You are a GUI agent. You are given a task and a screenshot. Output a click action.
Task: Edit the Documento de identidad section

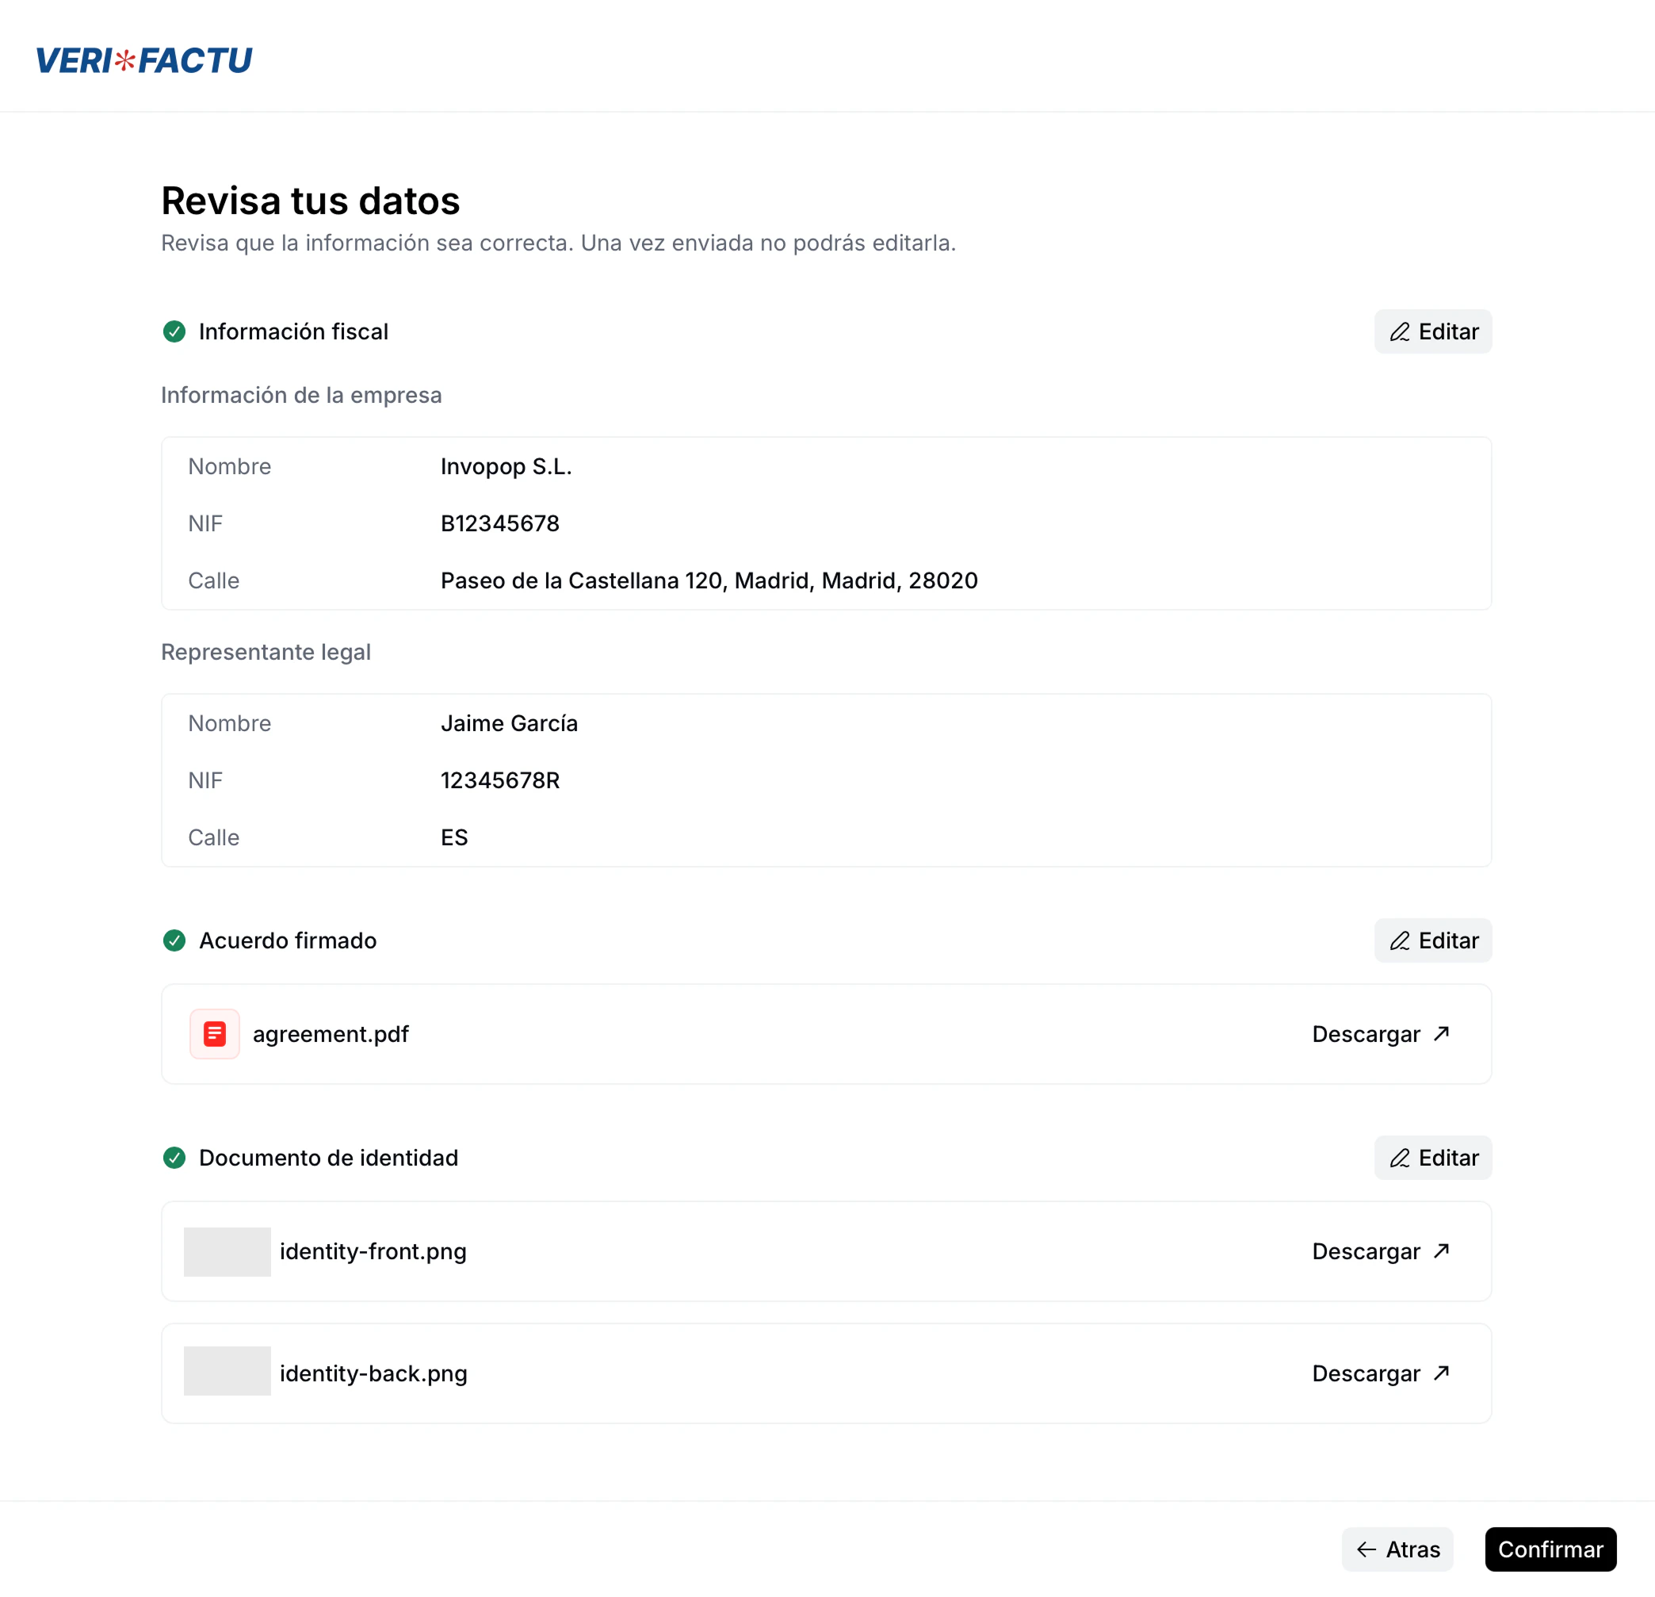pyautogui.click(x=1432, y=1158)
